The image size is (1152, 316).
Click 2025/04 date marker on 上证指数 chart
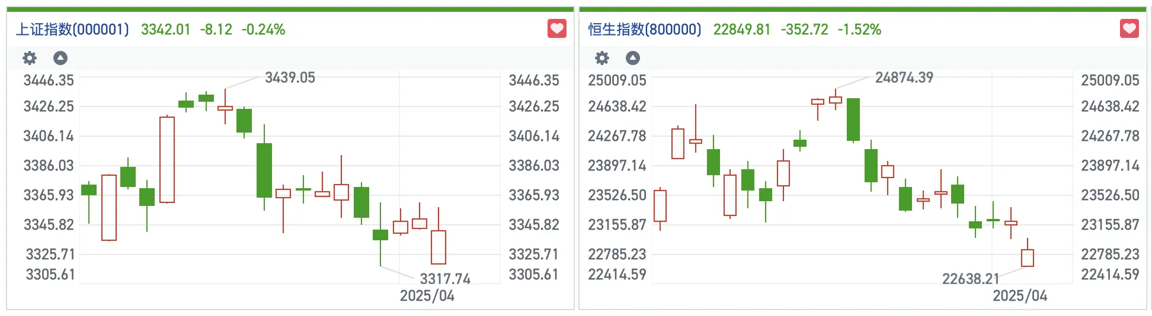pos(427,296)
